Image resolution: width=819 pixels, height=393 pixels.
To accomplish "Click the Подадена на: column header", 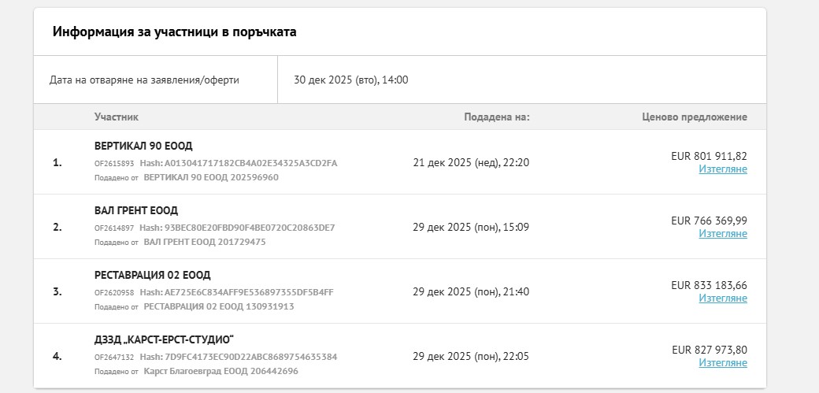I will (497, 117).
